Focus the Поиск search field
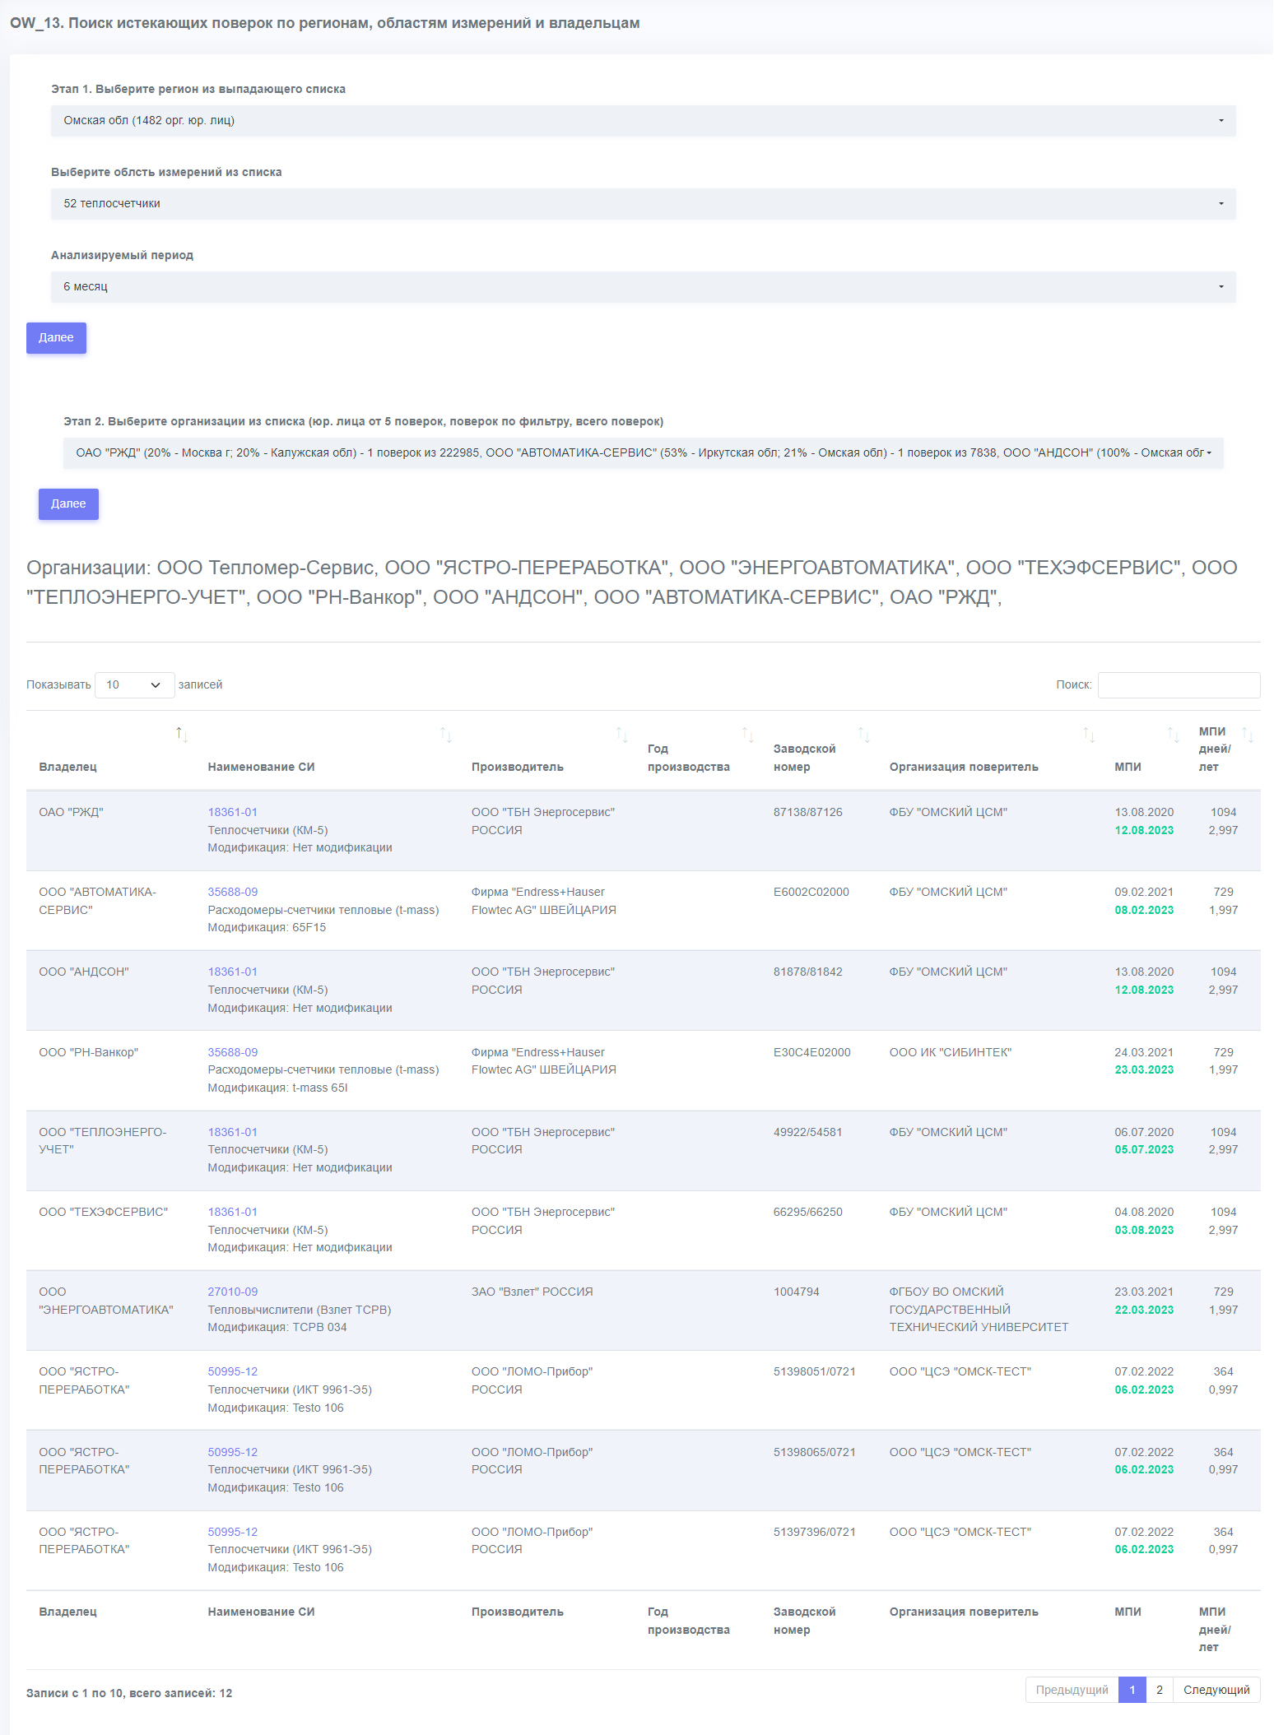The image size is (1274, 1735). (1179, 685)
